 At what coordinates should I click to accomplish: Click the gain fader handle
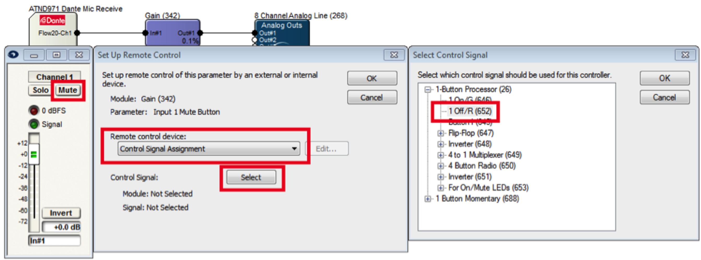[x=34, y=154]
